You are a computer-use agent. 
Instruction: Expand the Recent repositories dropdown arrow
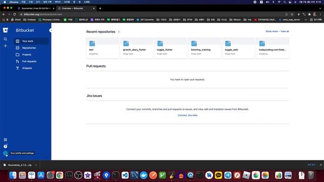click(x=119, y=32)
